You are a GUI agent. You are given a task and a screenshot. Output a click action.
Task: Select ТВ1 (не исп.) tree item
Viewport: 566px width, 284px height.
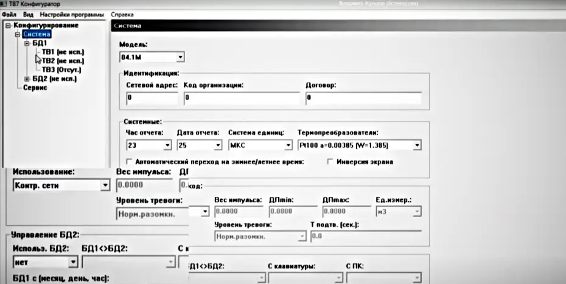(x=63, y=52)
